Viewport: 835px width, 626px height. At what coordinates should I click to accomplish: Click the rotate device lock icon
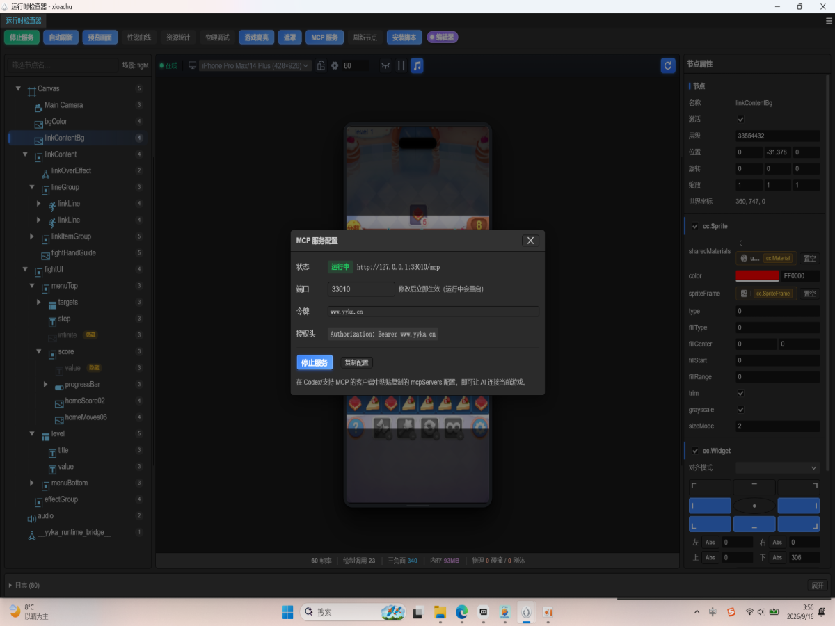point(321,65)
